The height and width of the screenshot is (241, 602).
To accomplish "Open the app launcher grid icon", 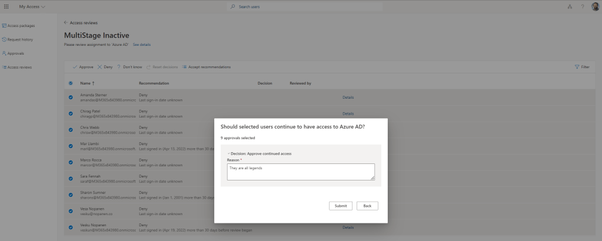I will [x=6, y=6].
